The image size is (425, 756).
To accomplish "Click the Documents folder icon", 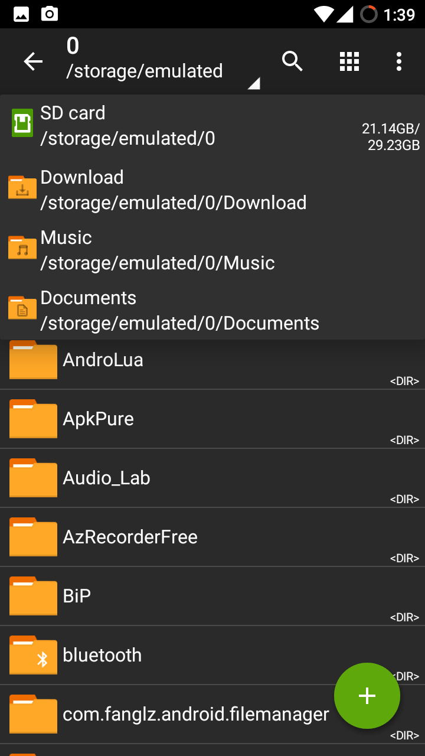I will tap(22, 308).
